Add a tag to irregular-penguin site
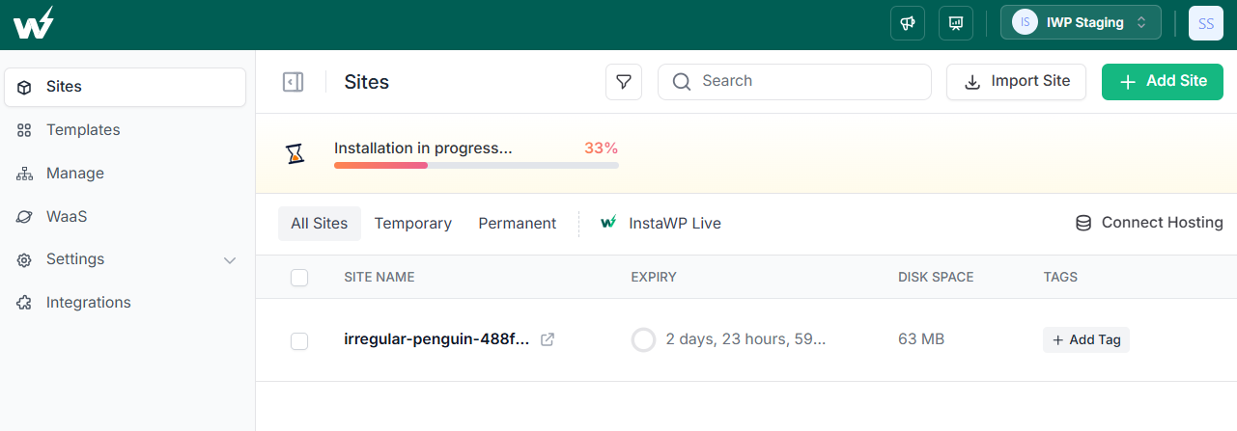 coord(1086,340)
